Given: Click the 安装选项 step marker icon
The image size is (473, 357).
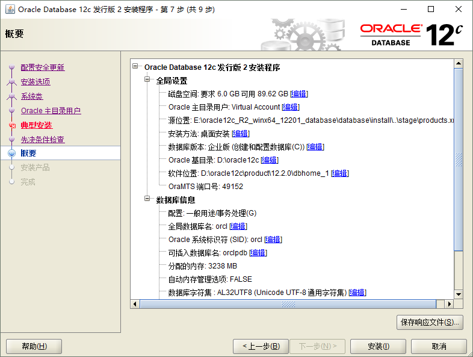Looking at the screenshot, I should tap(12, 81).
